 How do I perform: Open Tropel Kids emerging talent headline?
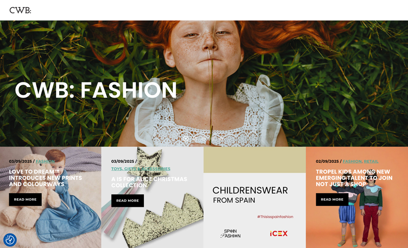click(354, 178)
